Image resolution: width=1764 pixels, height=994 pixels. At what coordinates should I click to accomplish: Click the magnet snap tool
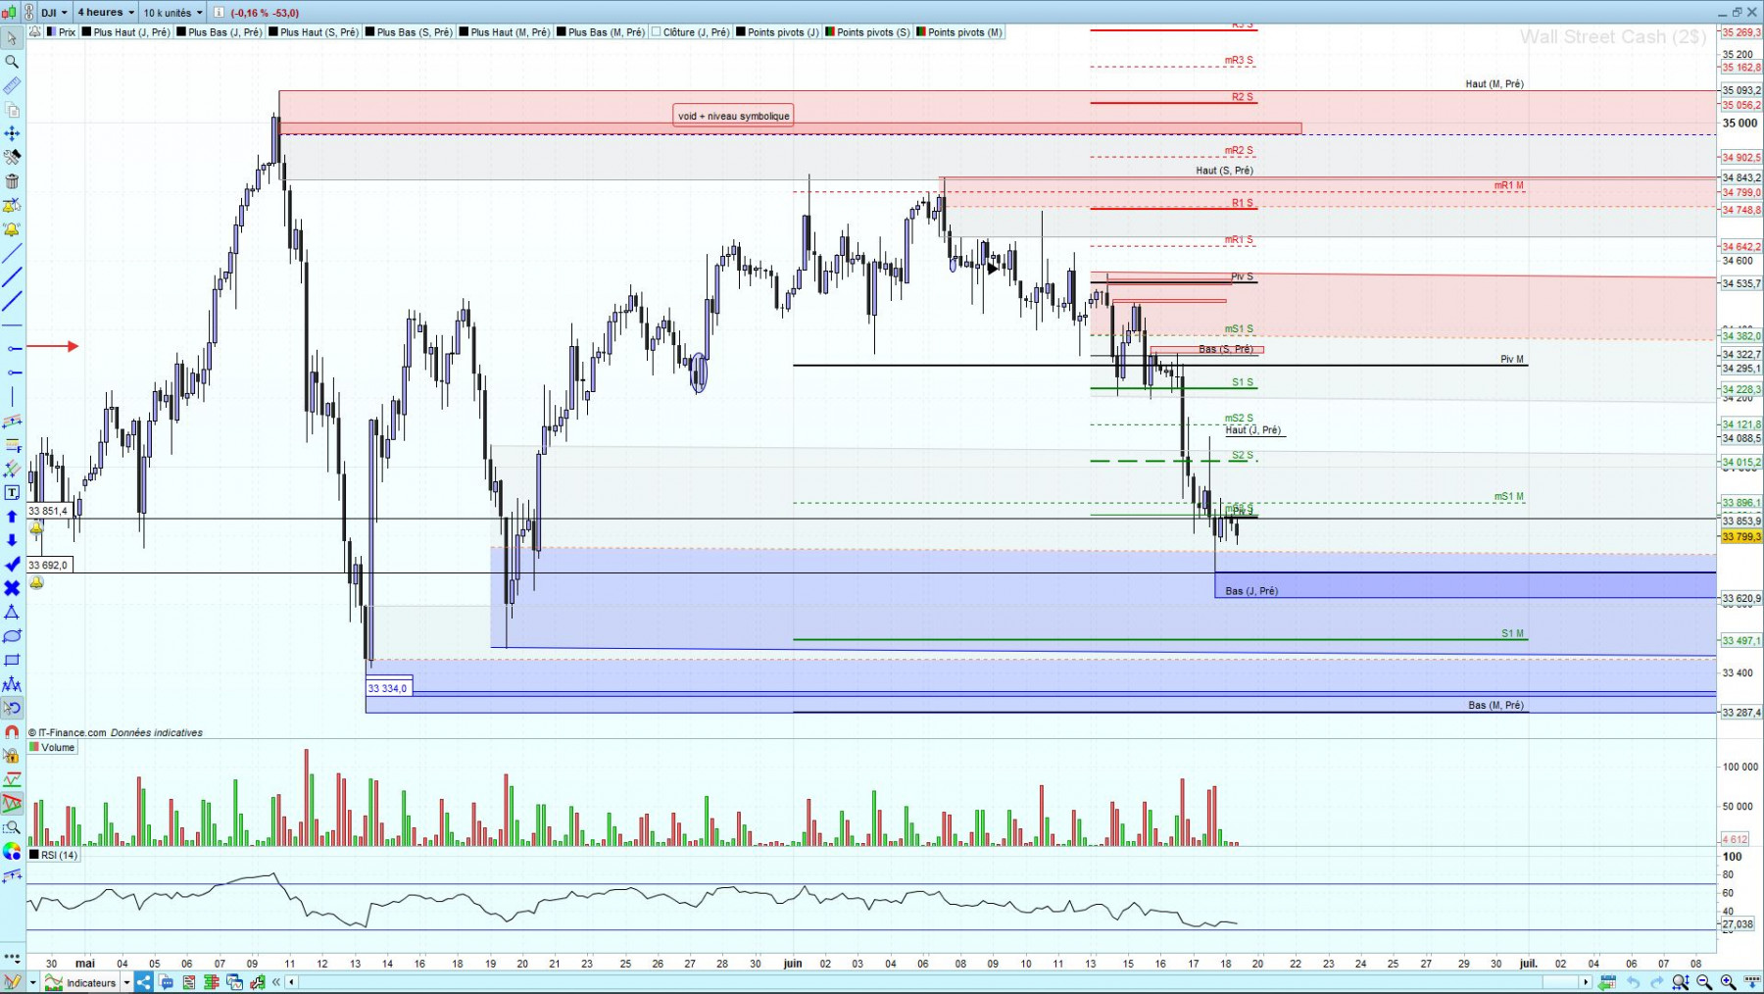12,732
